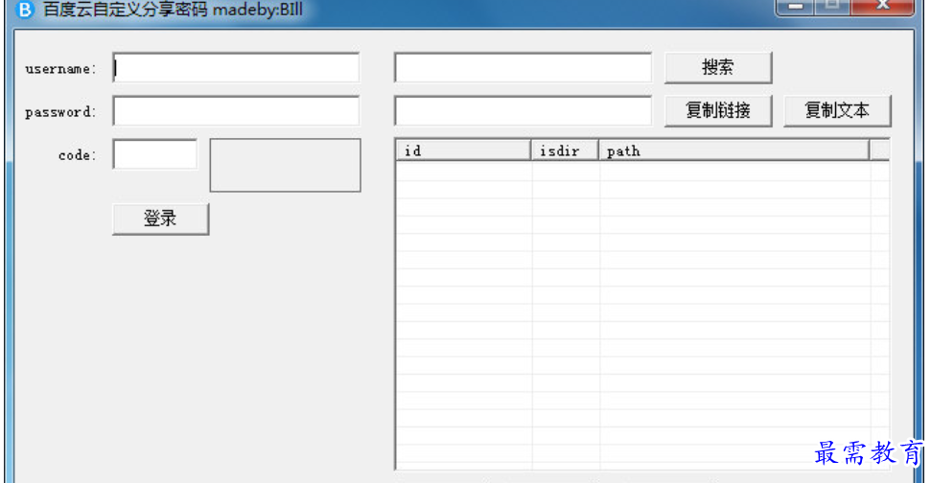This screenshot has height=483, width=931.
Task: Click the search text field beside 搜索
Action: click(x=524, y=68)
